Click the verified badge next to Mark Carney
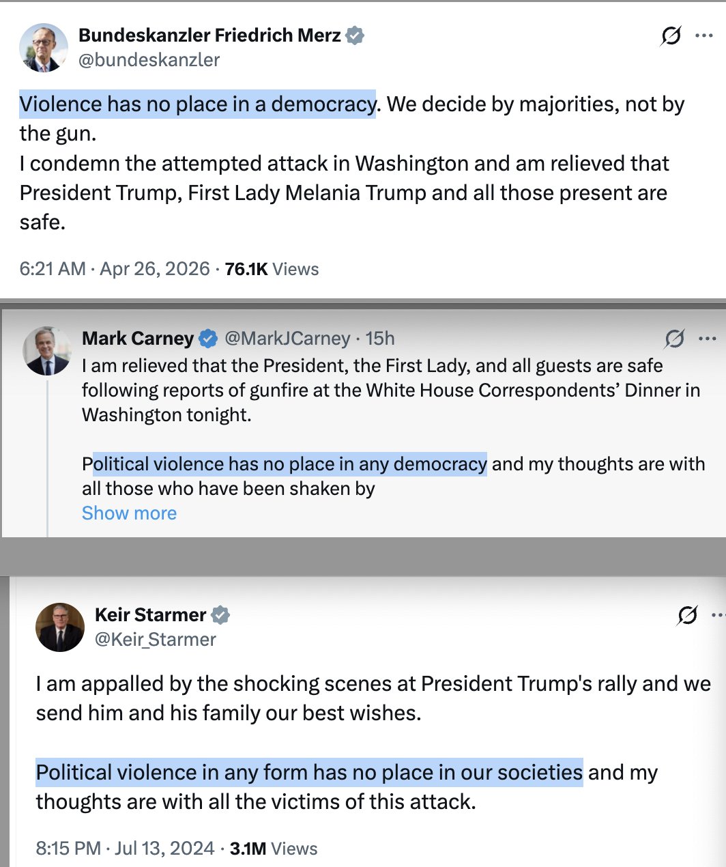726x867 pixels. point(208,339)
